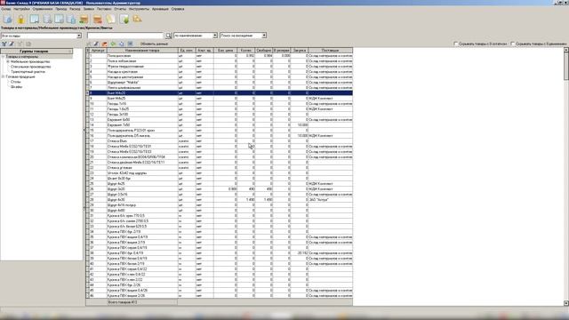Screen dimensions: 569x320
Task: Open the Отчеты menu
Action: pos(120,9)
